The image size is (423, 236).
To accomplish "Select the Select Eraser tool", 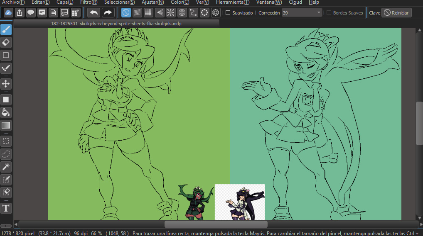I will click(x=6, y=192).
